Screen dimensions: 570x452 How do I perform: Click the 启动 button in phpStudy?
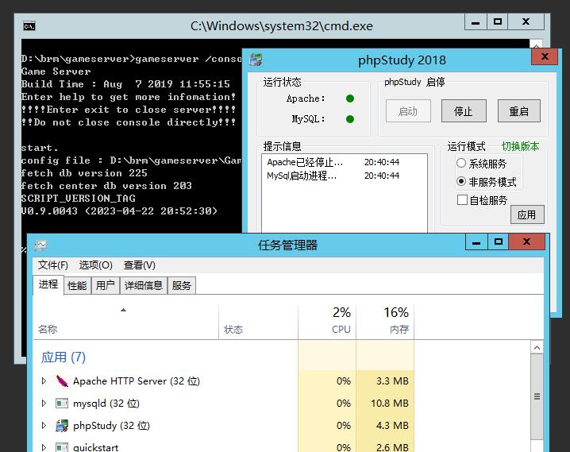(x=408, y=111)
